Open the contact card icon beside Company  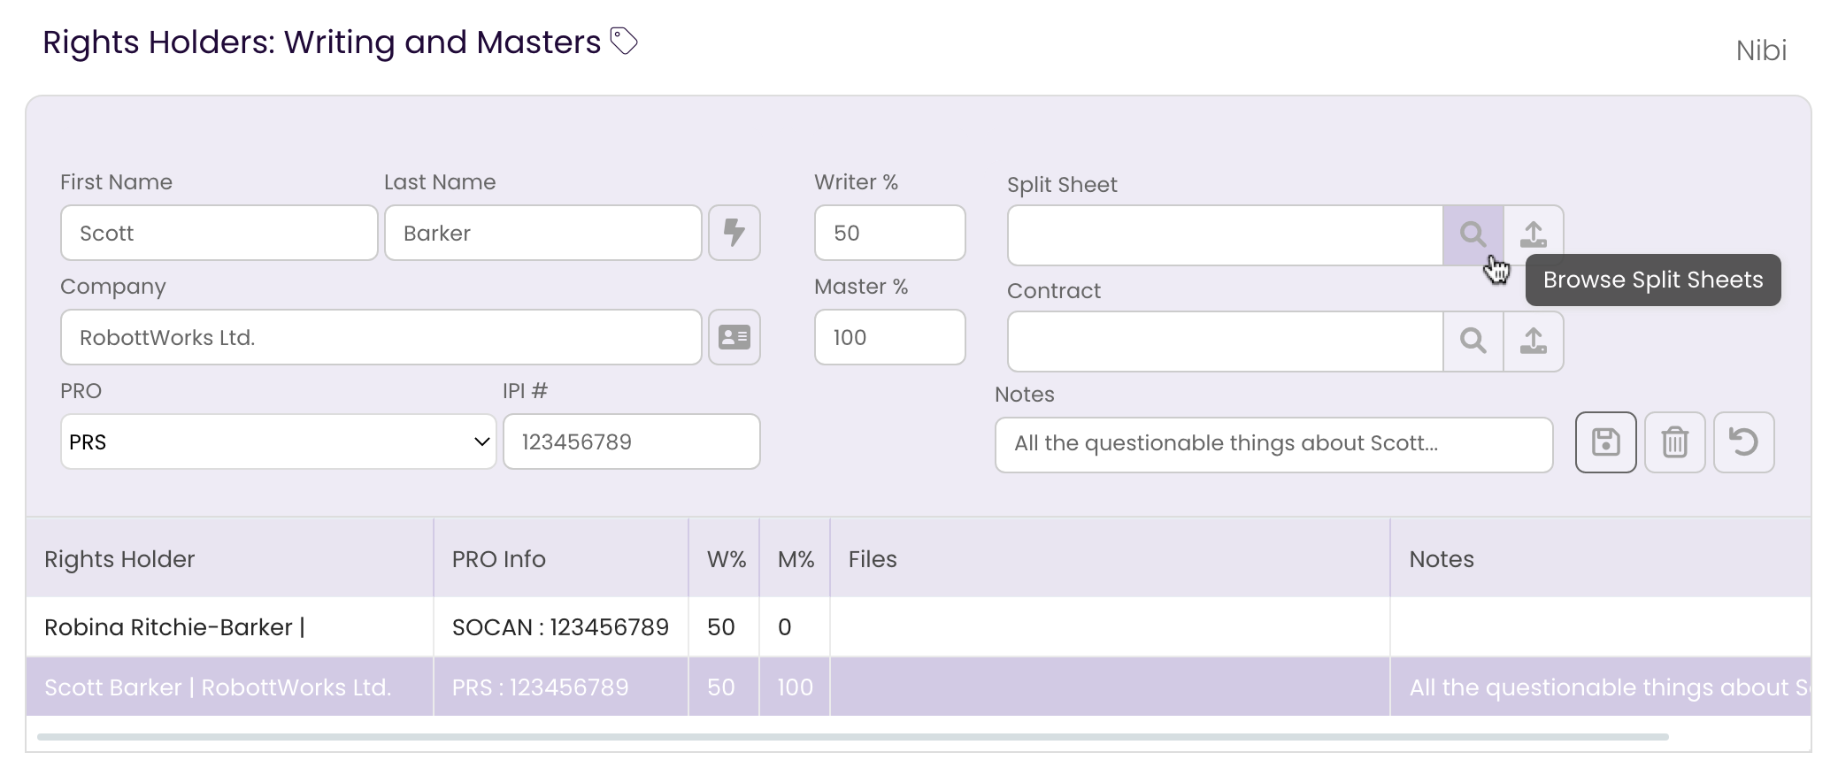[734, 337]
